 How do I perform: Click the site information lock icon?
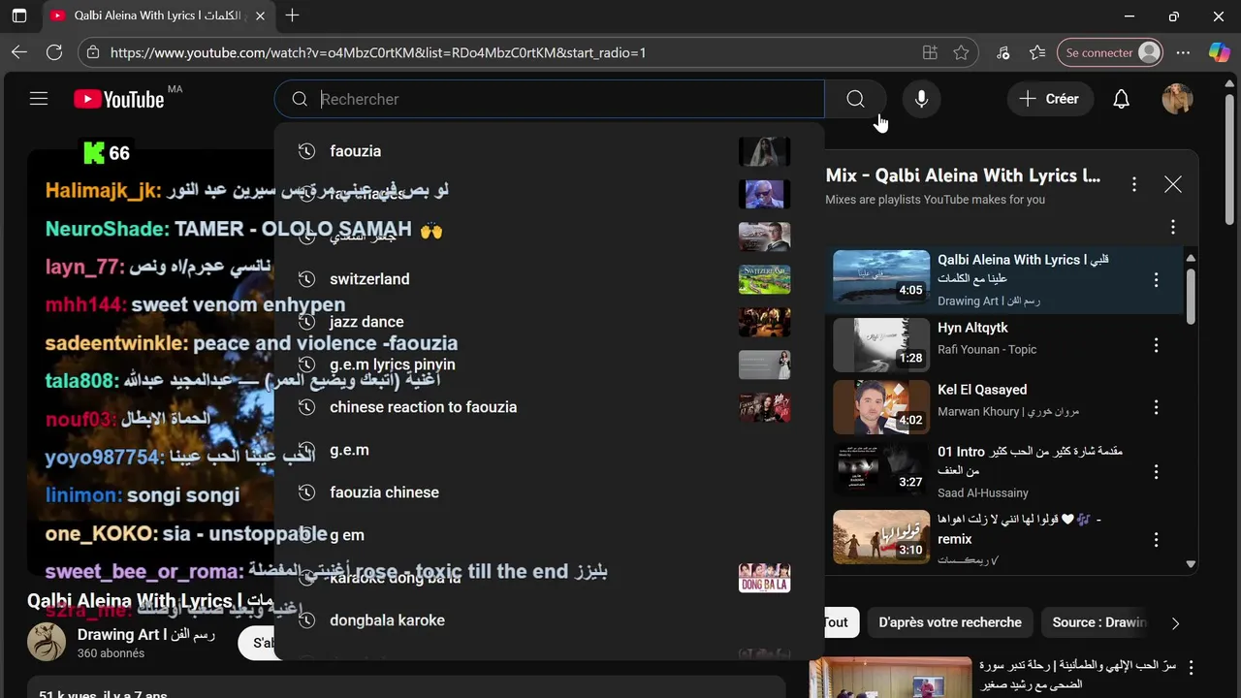pos(93,52)
